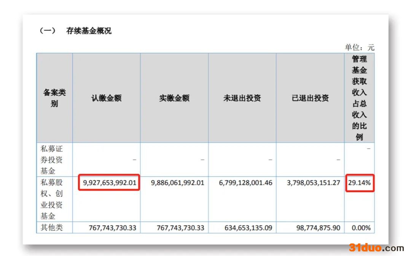Screen dimensions: 411x256
Task: Select the section heading 存续基金概况
Action: 89,31
